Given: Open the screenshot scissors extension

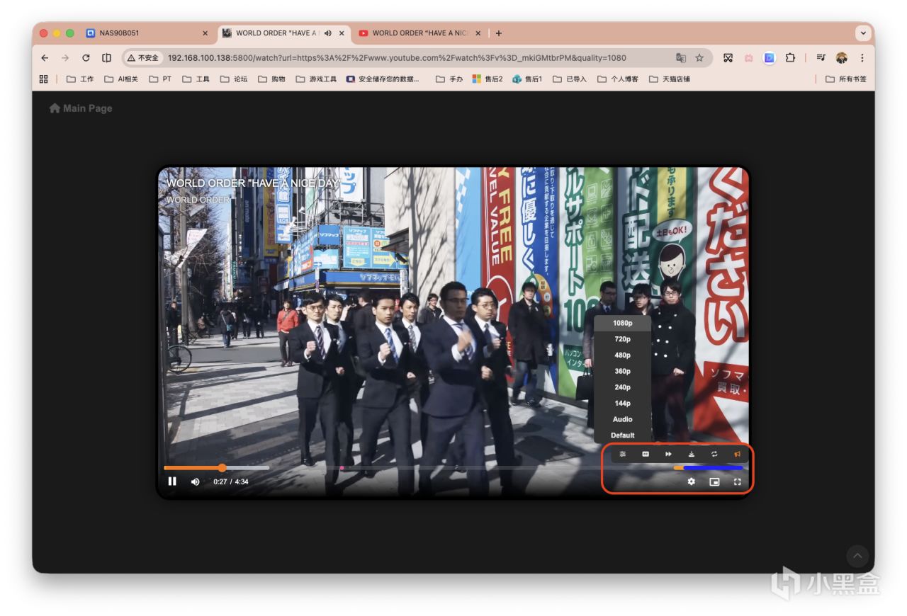Looking at the screenshot, I should (728, 58).
